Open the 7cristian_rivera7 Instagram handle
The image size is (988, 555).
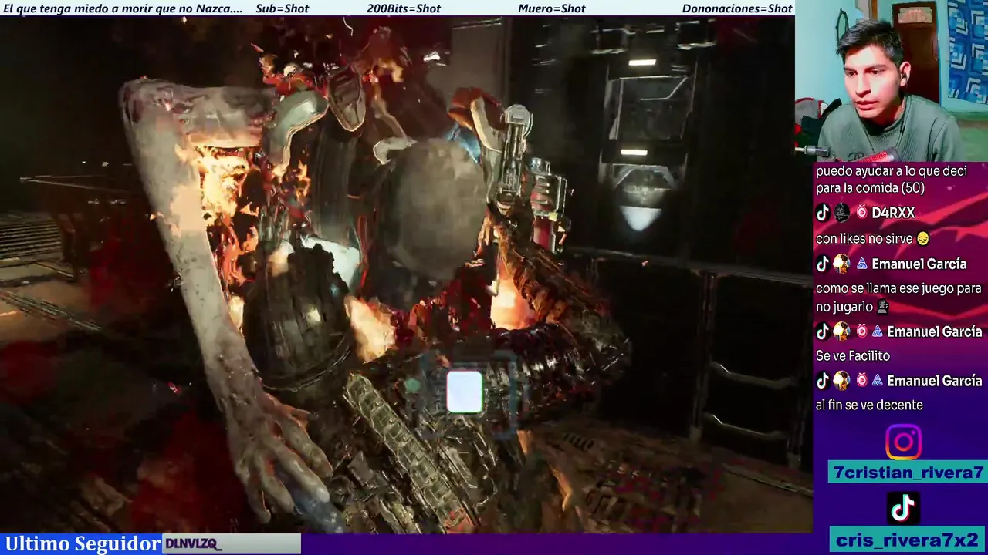pos(908,473)
